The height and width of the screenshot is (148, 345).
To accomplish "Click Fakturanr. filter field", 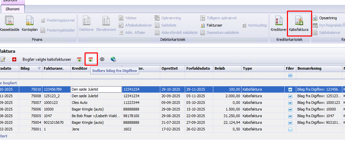I will (x=56, y=76).
